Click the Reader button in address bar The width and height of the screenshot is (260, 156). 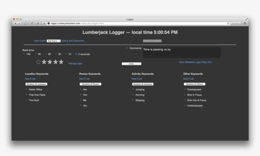(236, 23)
